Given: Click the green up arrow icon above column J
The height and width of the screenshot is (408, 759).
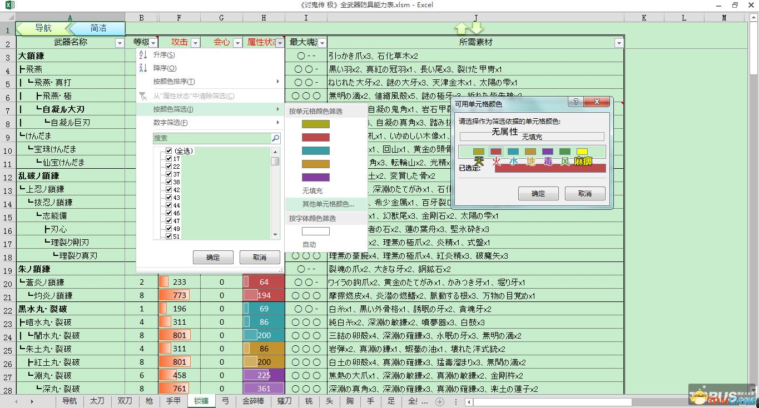Looking at the screenshot, I should click(462, 28).
